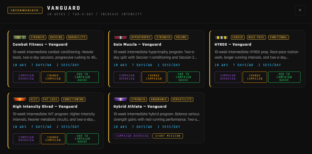Click the High Intensity Shred description text
The width and height of the screenshot is (312, 154).
[x=54, y=117]
